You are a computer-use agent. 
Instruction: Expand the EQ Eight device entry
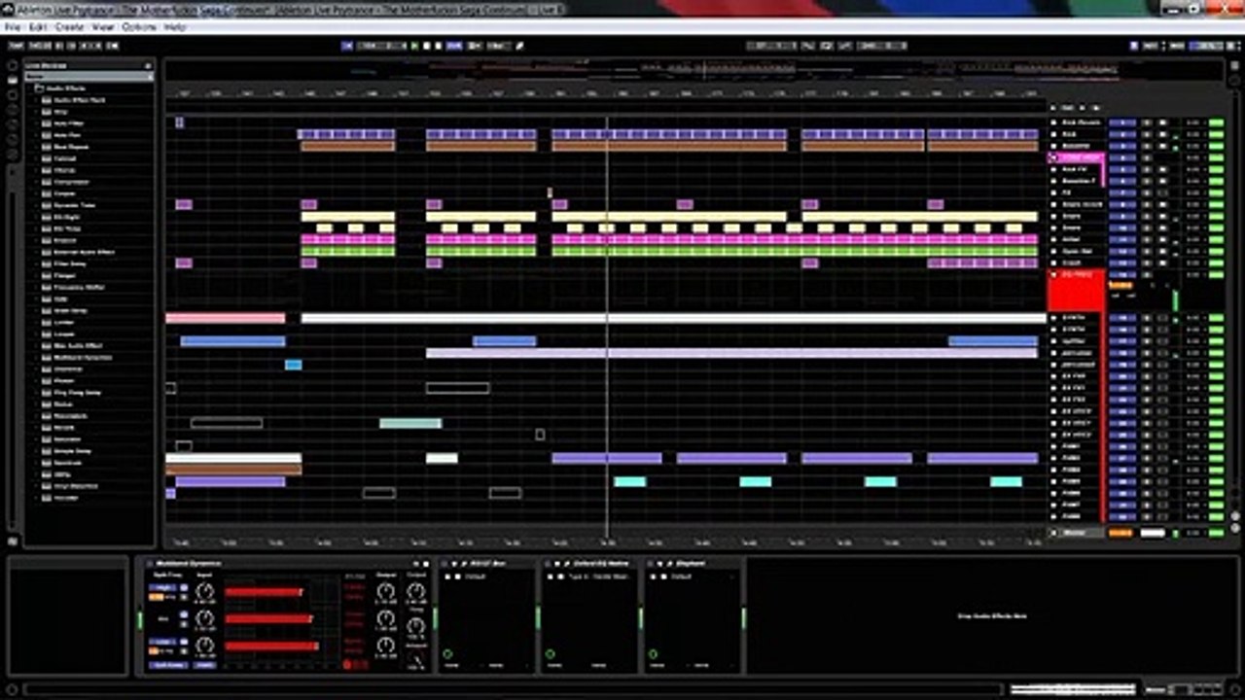pos(37,216)
